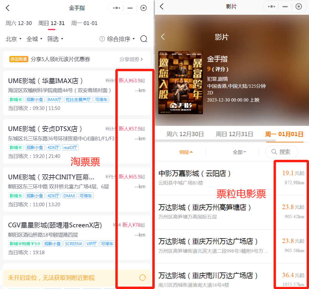
Task: Select the 周六 12-30 date tab
Action: coord(18,23)
